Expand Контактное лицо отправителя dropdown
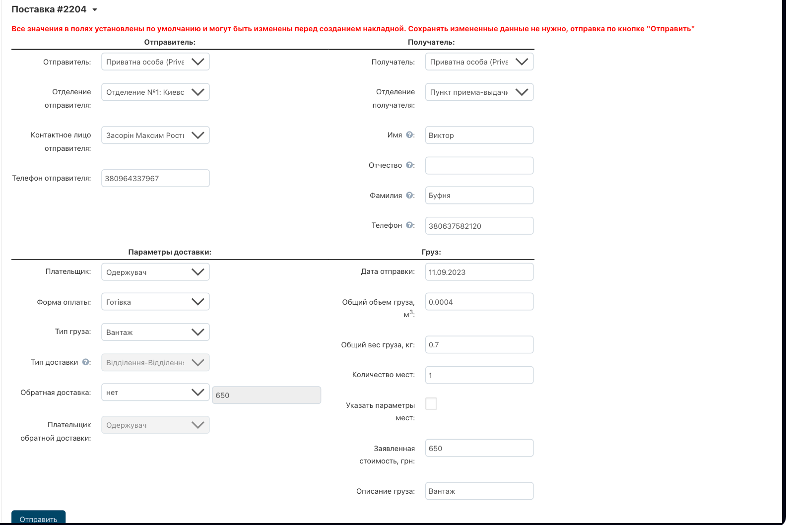This screenshot has height=525, width=790. point(155,135)
